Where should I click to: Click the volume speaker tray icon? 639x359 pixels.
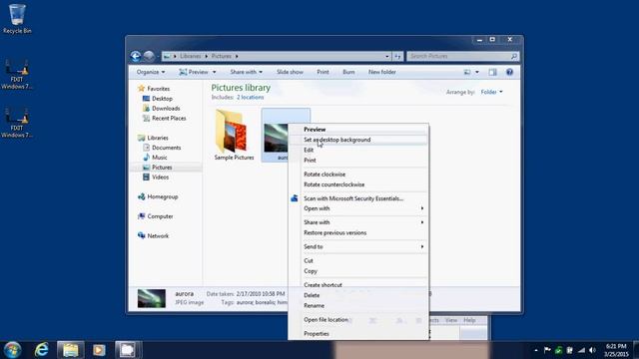[592, 350]
